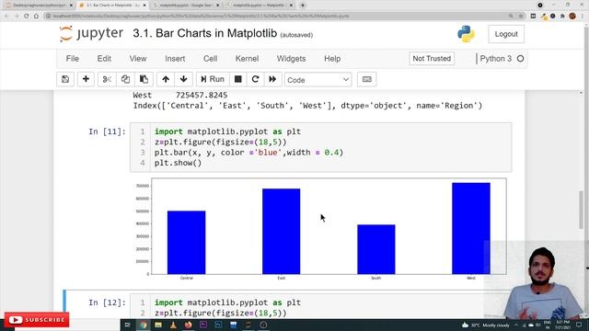The width and height of the screenshot is (589, 331).
Task: Click the Python 3 kernel indicator circle
Action: pyautogui.click(x=520, y=59)
